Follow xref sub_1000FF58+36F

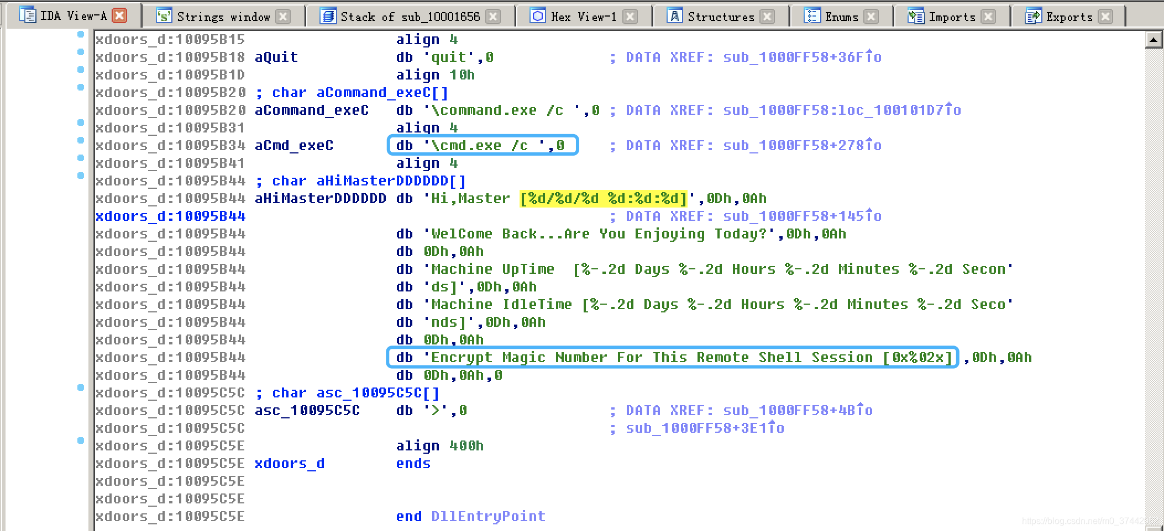click(802, 57)
